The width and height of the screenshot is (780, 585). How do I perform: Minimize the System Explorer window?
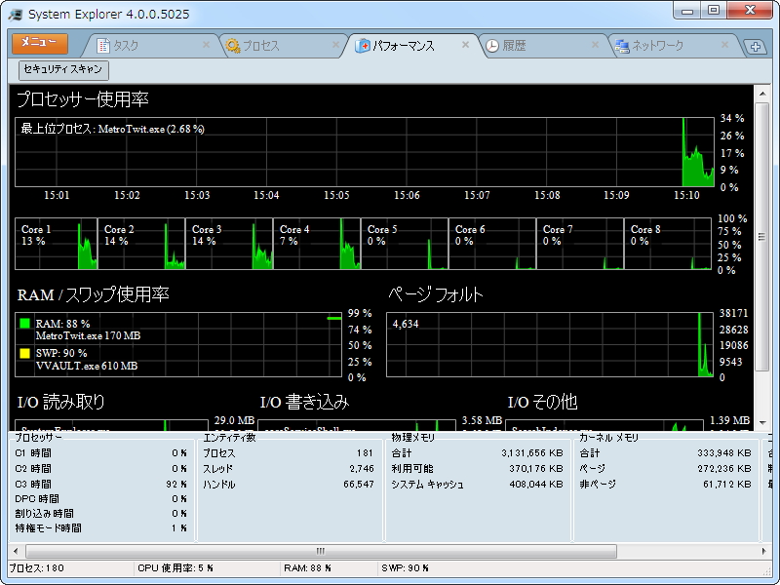(687, 11)
